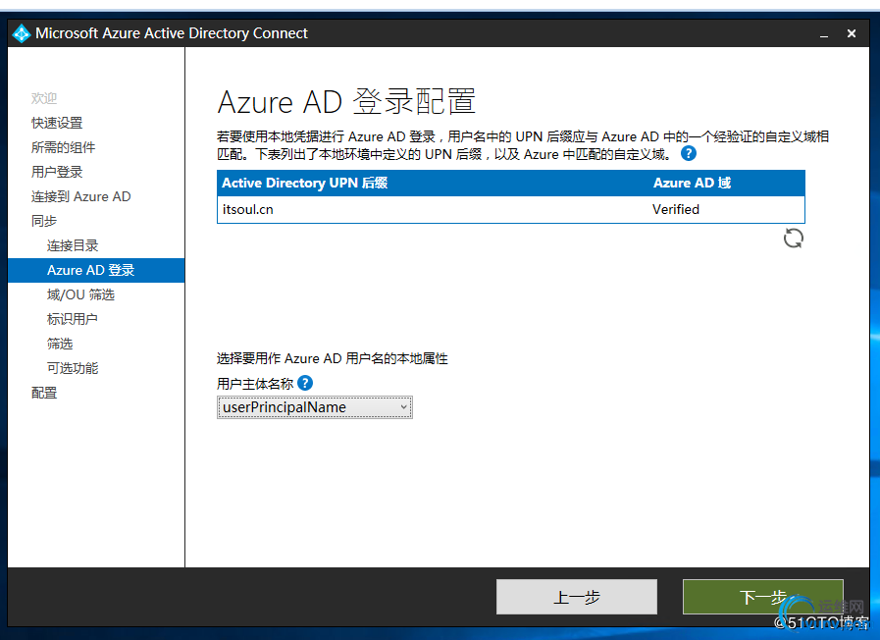Select the itsoul.cn UPN suffix cell

247,209
